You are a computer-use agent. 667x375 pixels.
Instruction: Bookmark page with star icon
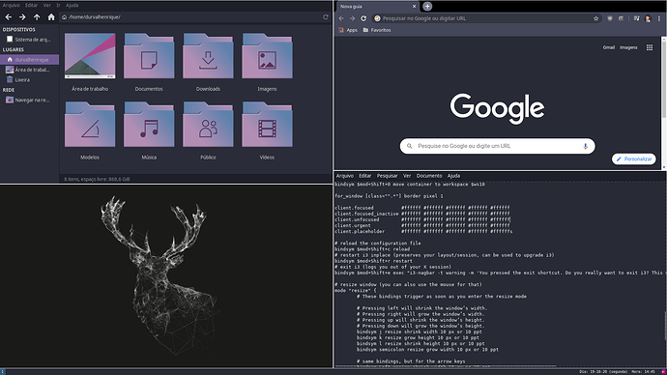pyautogui.click(x=596, y=18)
